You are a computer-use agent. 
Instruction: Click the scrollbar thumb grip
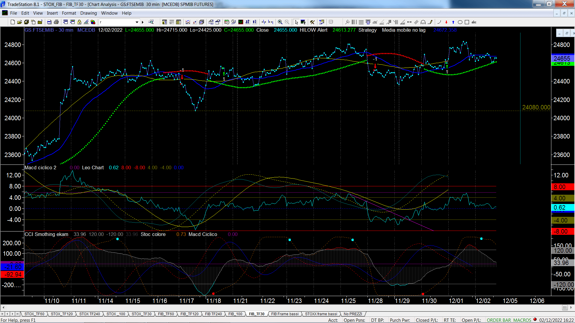click(x=565, y=307)
